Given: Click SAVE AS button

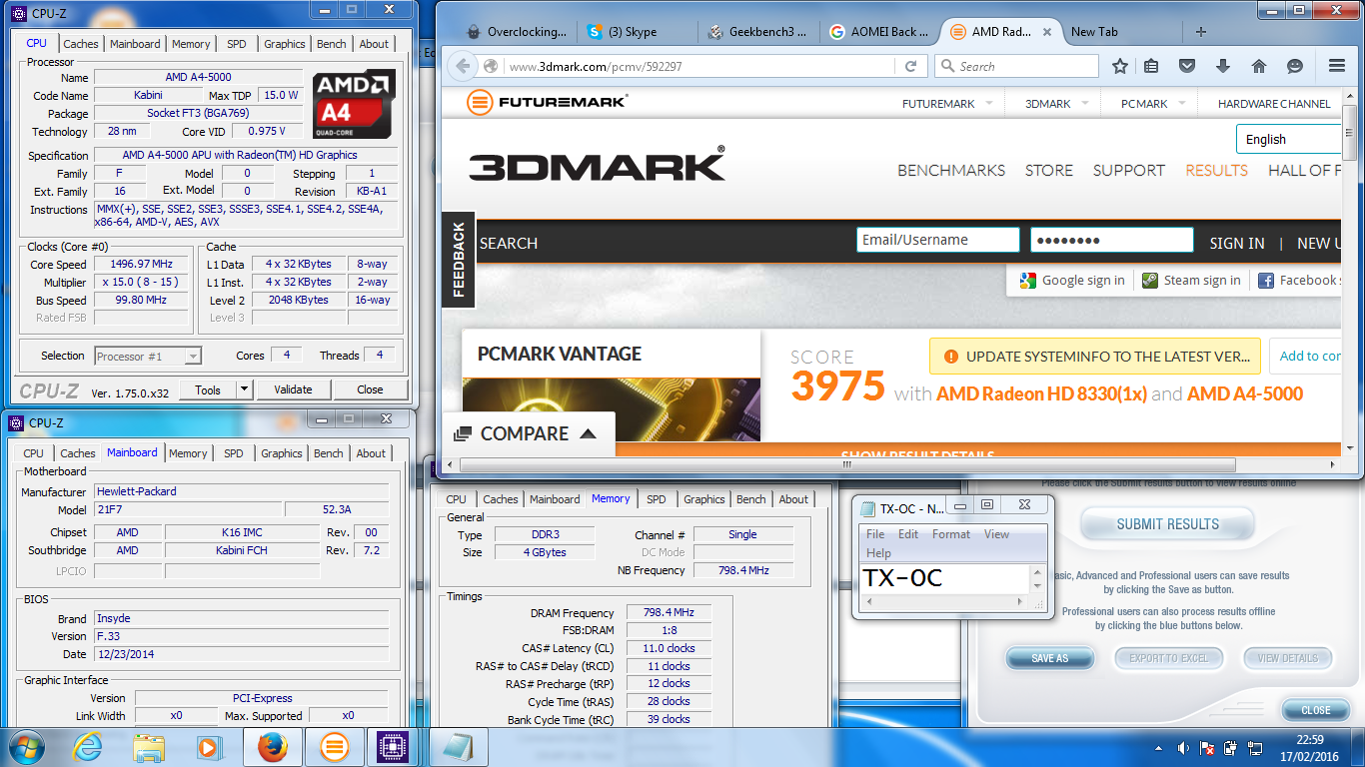Looking at the screenshot, I should click(x=1050, y=658).
